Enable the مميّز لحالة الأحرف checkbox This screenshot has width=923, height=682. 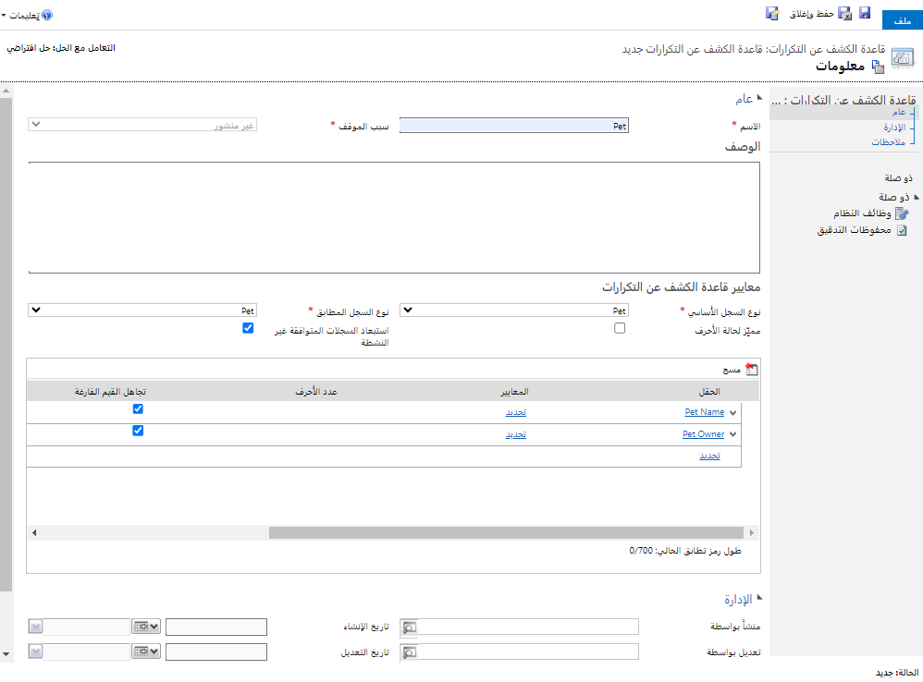click(620, 328)
